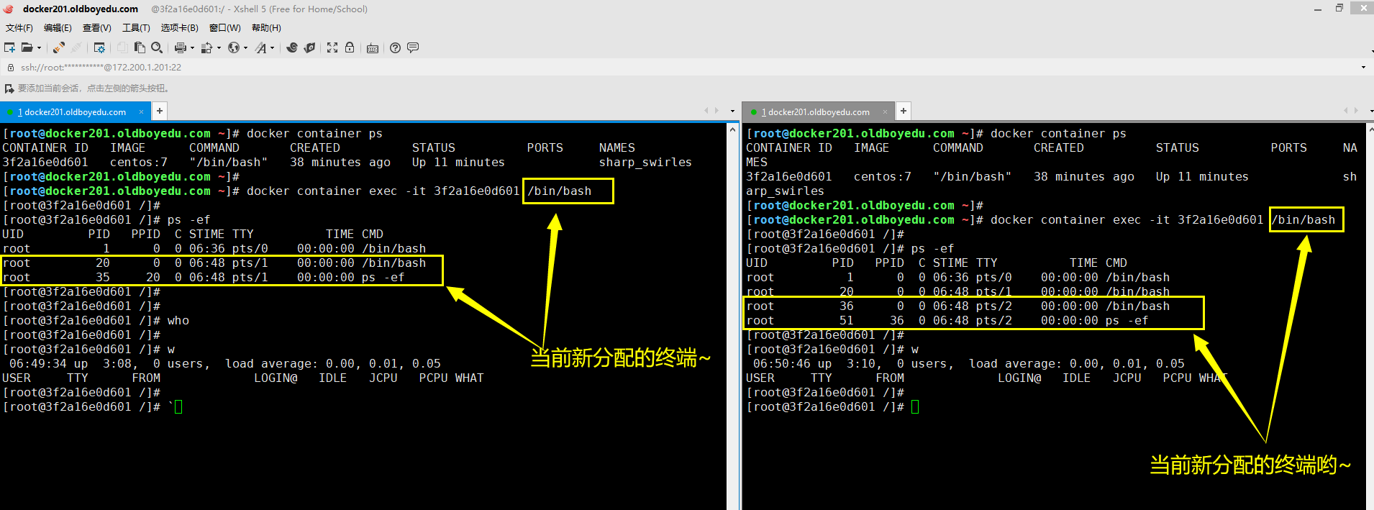
Task: Expand the Open folder dropdown arrow
Action: click(x=39, y=48)
